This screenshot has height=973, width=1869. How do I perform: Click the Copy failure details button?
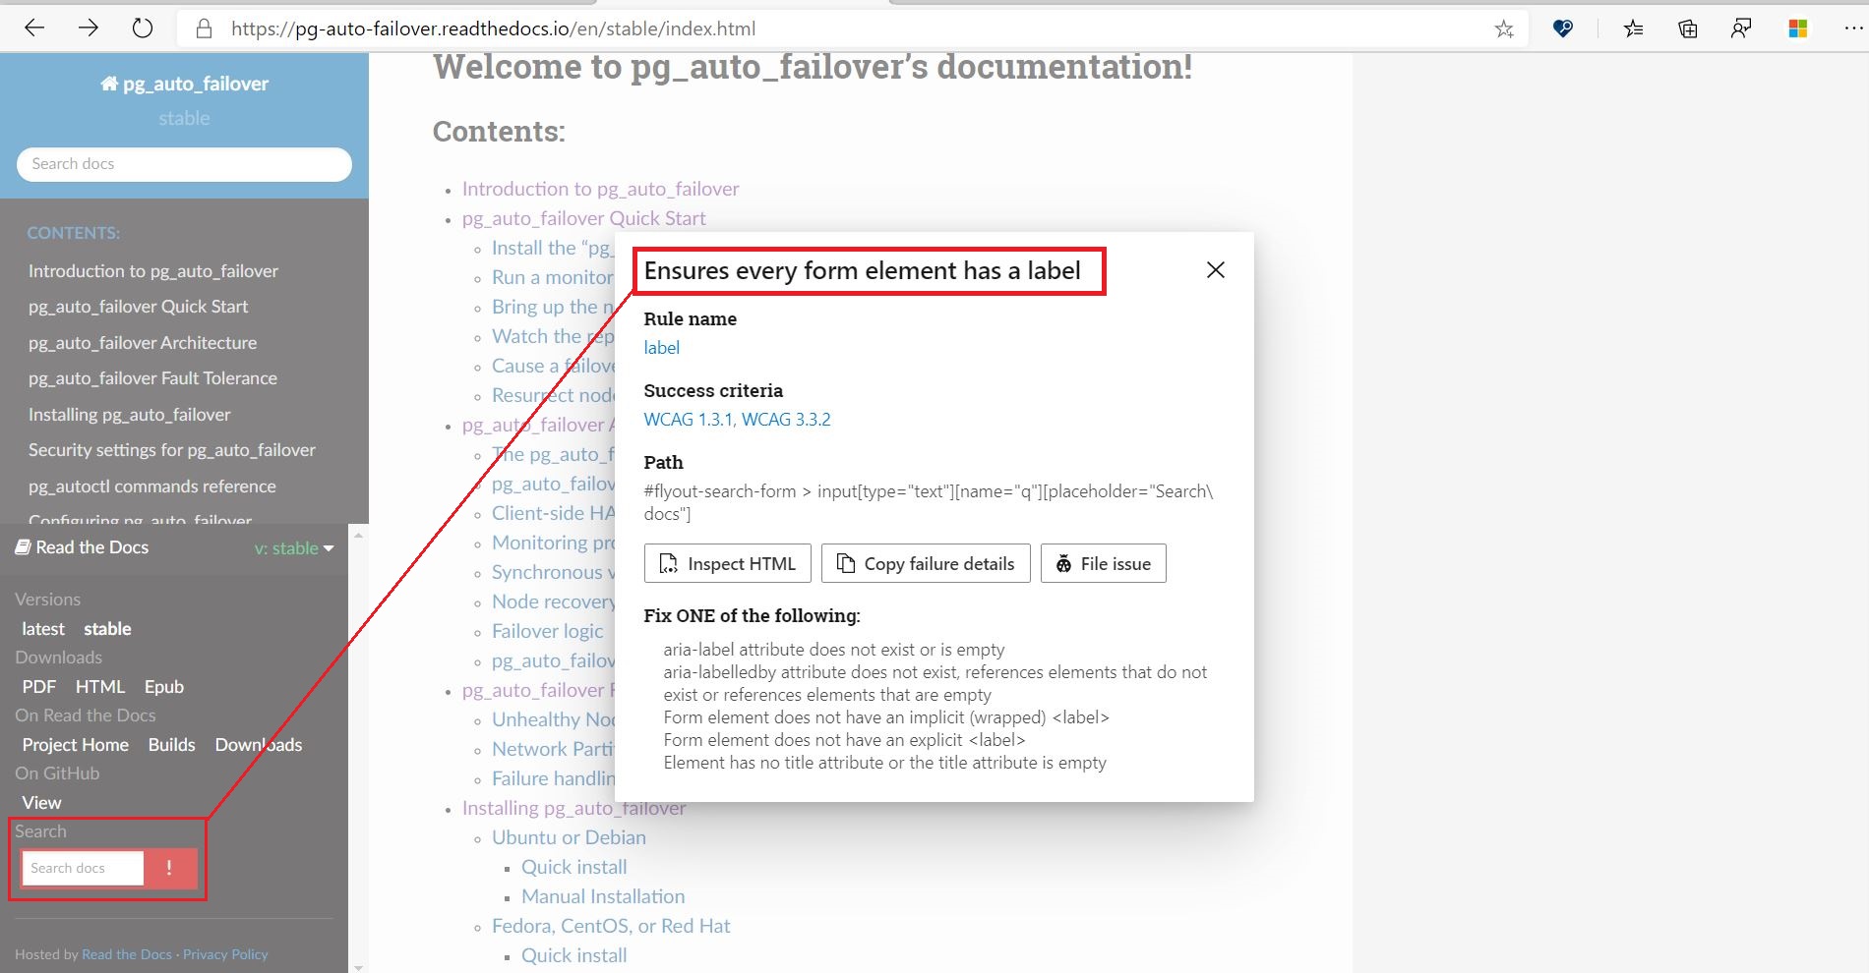tap(925, 563)
